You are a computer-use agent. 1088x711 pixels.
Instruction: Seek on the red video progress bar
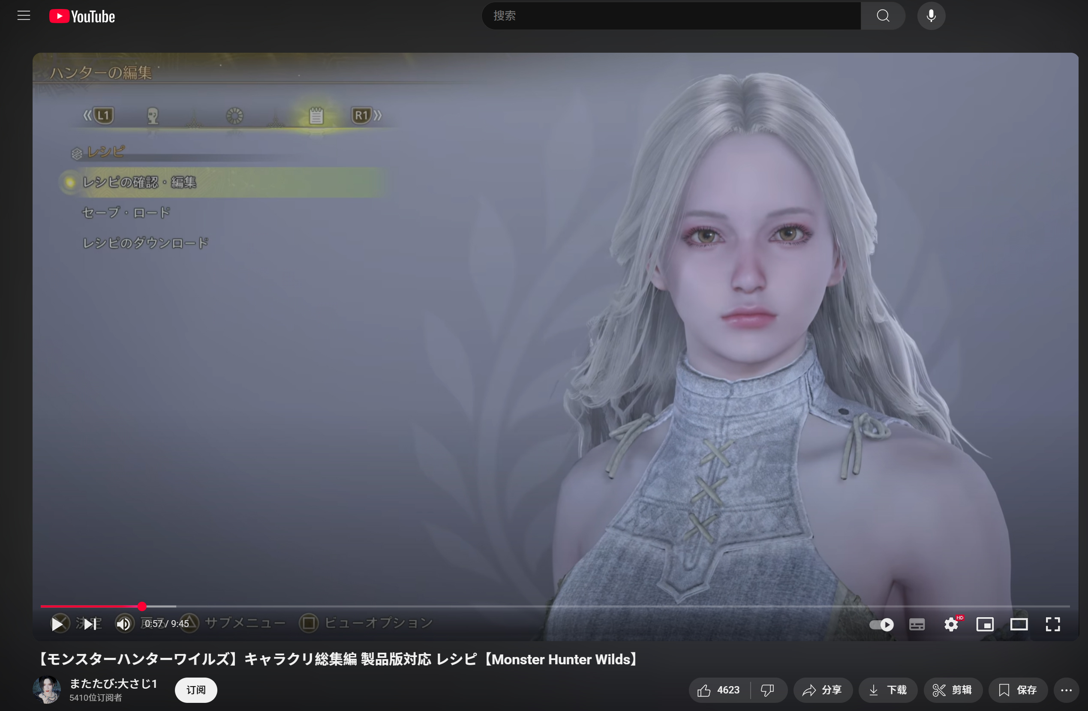(555, 606)
